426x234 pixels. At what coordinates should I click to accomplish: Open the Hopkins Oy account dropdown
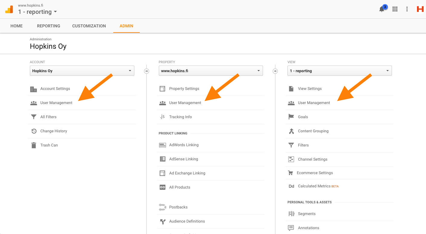tap(82, 71)
